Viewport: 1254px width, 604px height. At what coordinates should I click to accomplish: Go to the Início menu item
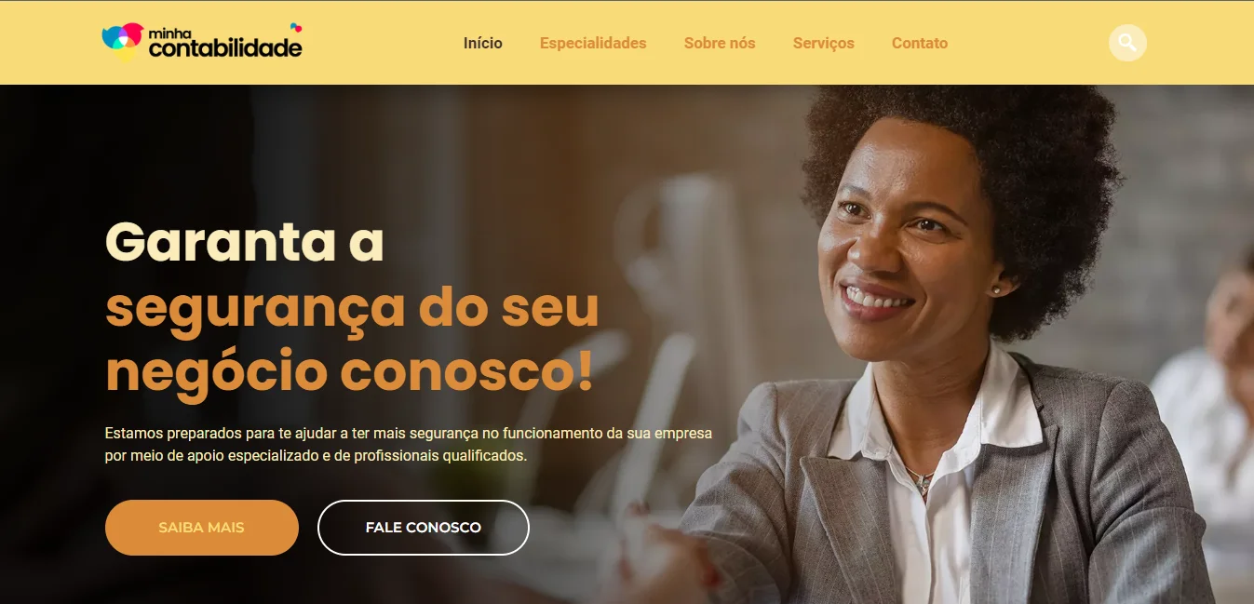483,43
